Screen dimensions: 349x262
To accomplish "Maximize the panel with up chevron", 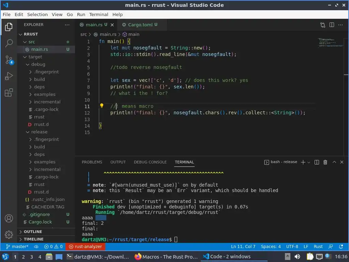I will tap(334, 162).
